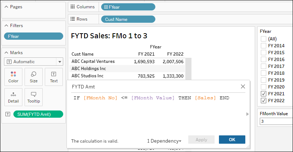The width and height of the screenshot is (293, 152).
Task: Click the Cust Name pill on Rows
Action: point(128,19)
